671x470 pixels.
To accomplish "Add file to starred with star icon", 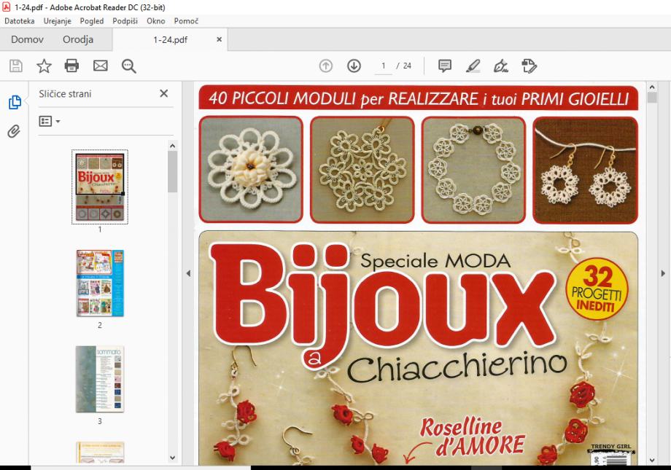I will point(44,66).
